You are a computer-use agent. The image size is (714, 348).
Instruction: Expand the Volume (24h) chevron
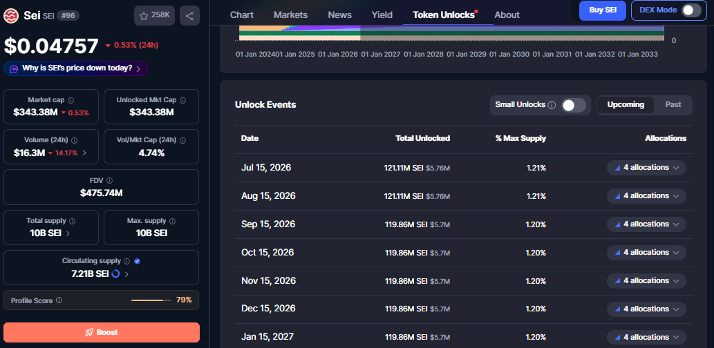(84, 153)
